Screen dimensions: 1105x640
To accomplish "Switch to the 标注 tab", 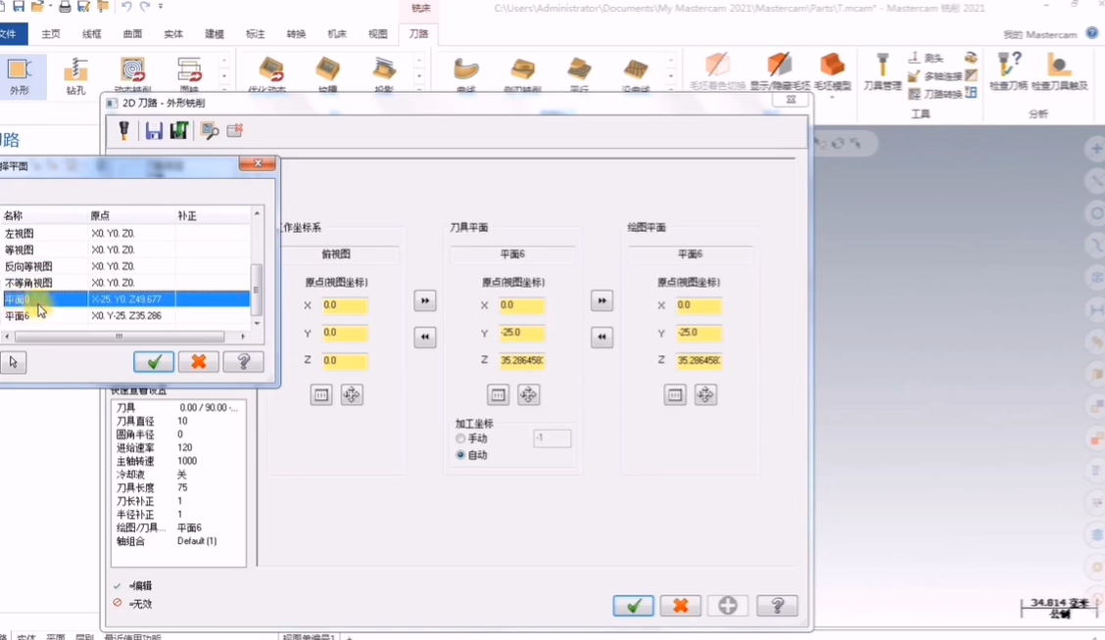I will [255, 34].
